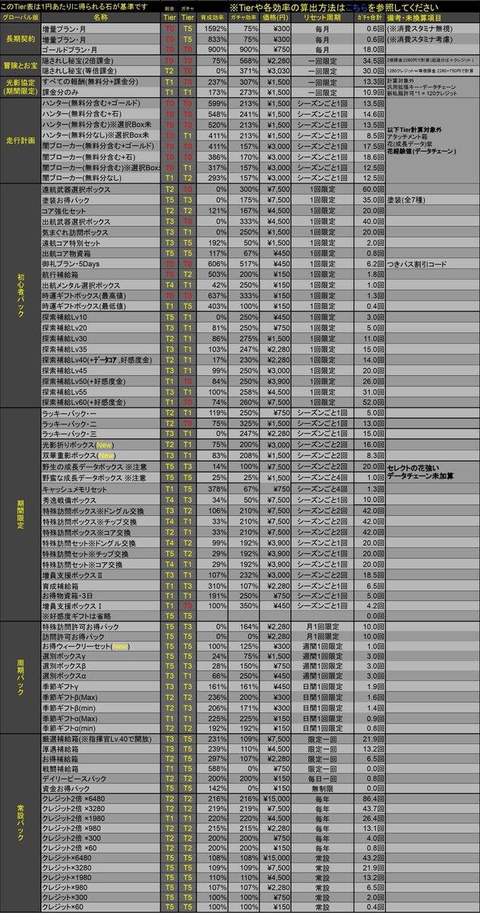Select the 厳選補給箱(※指揮官Lv.40で開放) cell
Viewport: 480px width, 913px height.
(100, 740)
